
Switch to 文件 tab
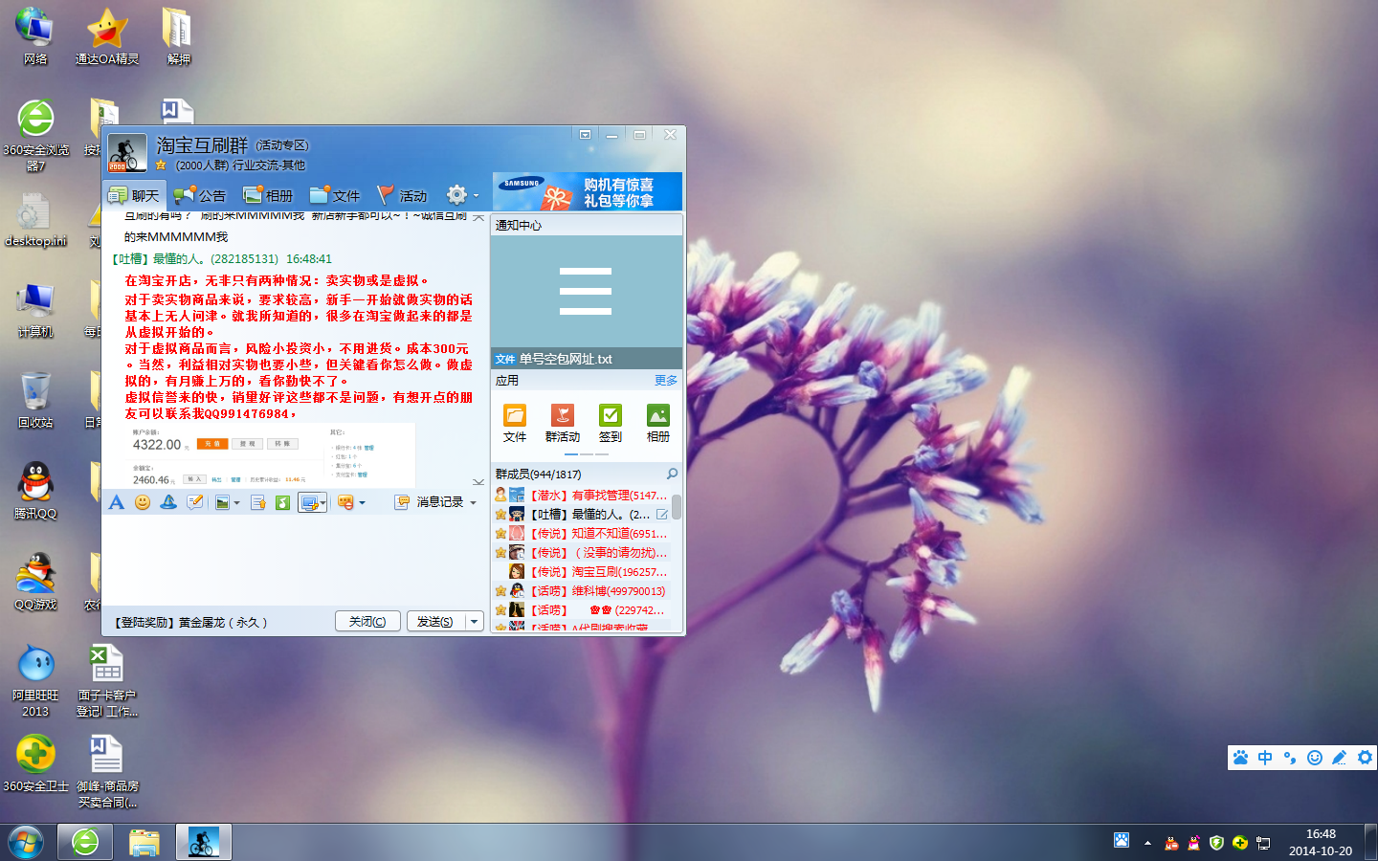pyautogui.click(x=334, y=195)
